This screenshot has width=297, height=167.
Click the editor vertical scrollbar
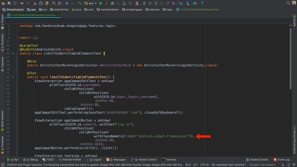[291, 59]
